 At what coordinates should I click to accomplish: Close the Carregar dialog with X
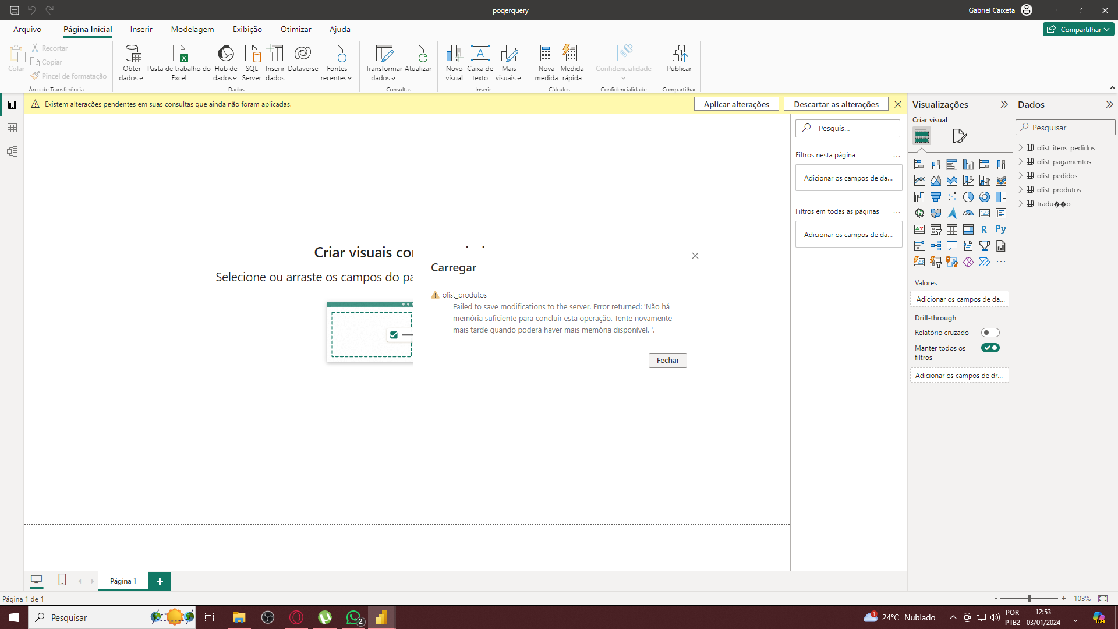(695, 256)
